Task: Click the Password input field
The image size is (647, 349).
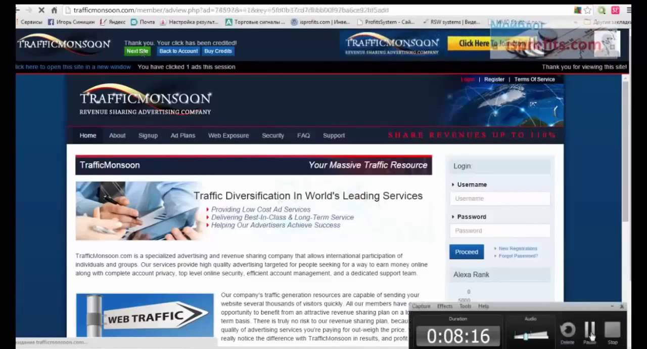Action: pyautogui.click(x=500, y=230)
